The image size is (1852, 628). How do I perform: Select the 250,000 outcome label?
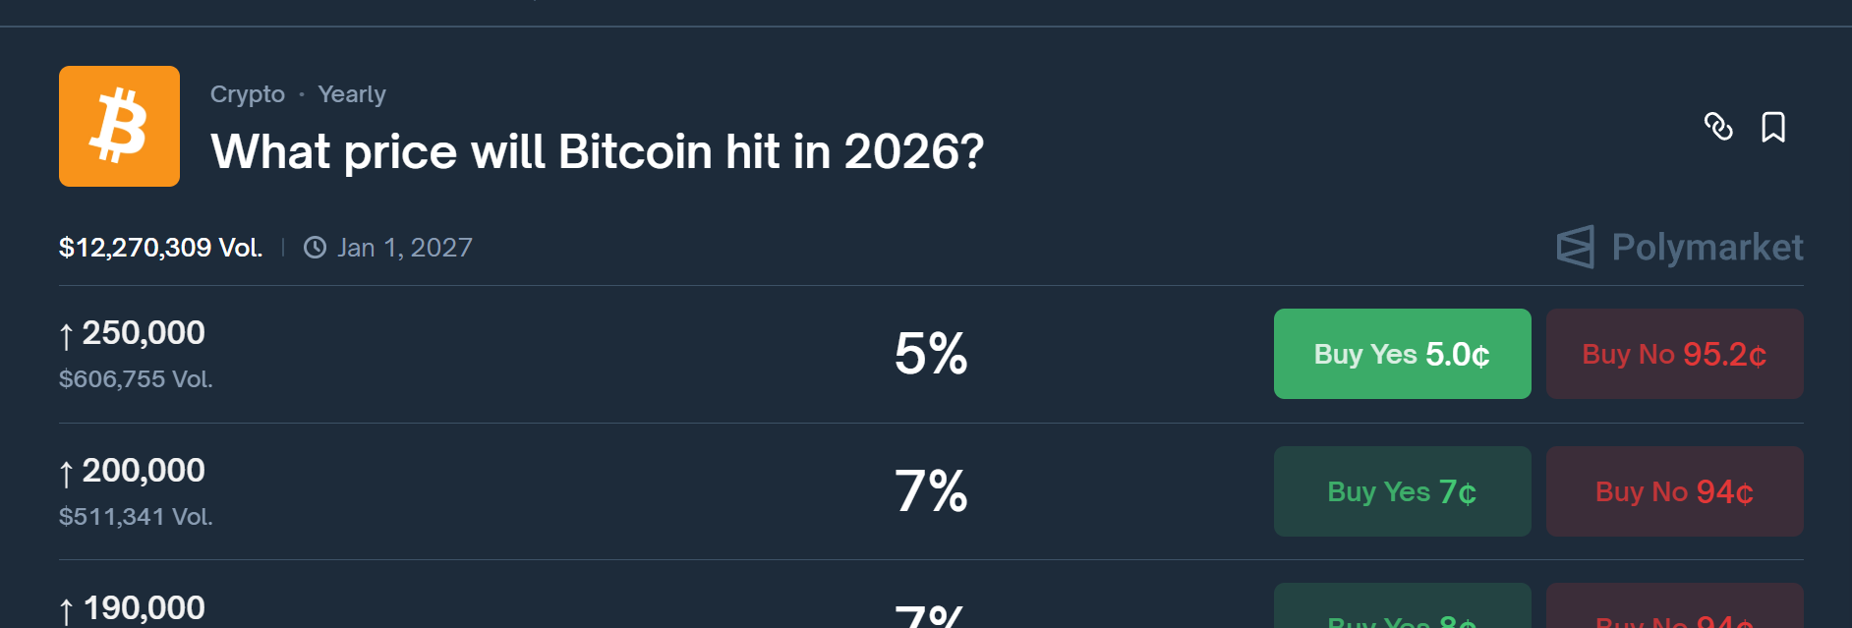(x=144, y=333)
